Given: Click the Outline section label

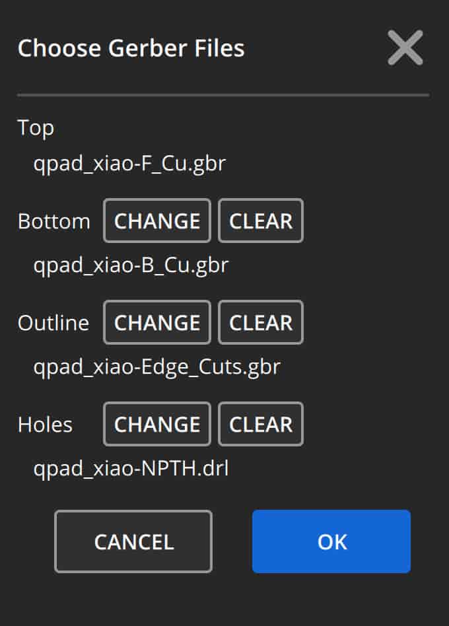Looking at the screenshot, I should tap(53, 323).
